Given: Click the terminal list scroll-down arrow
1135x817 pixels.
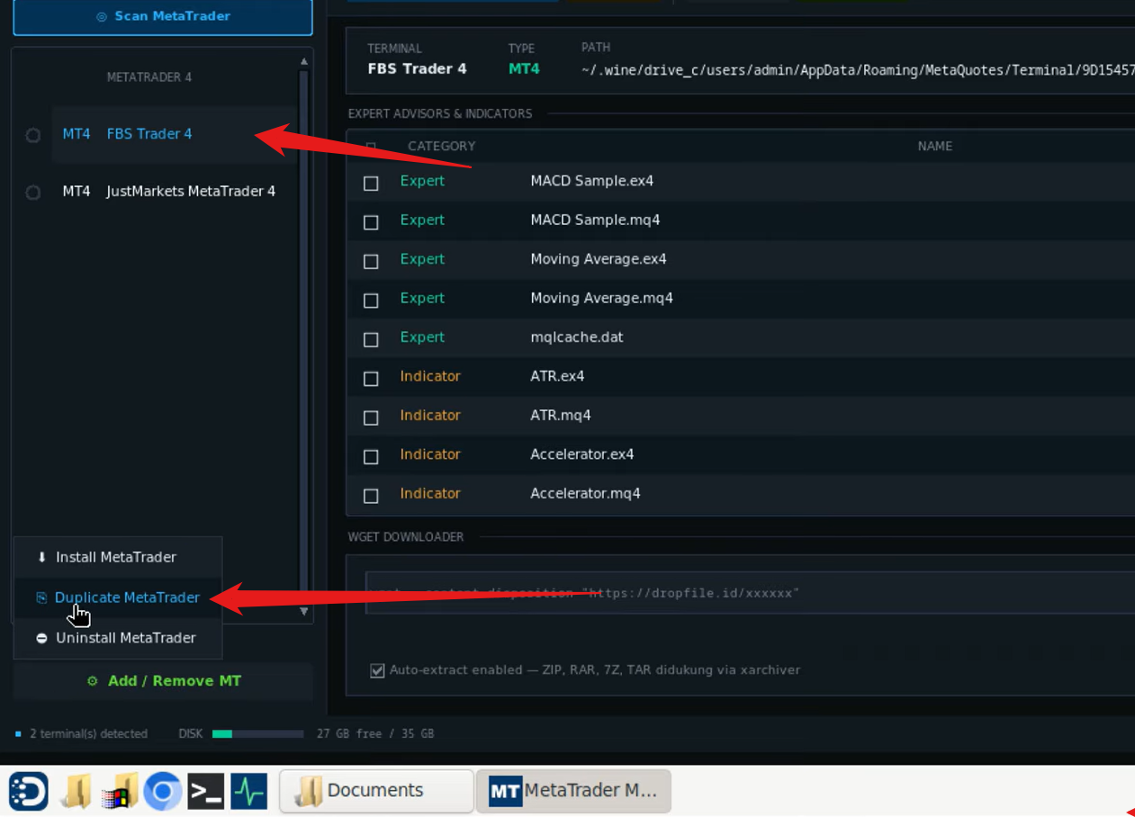Looking at the screenshot, I should [x=304, y=612].
